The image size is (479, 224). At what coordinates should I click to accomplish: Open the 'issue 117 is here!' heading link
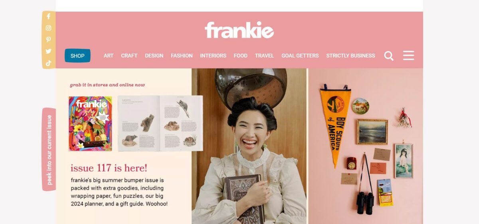pos(109,168)
